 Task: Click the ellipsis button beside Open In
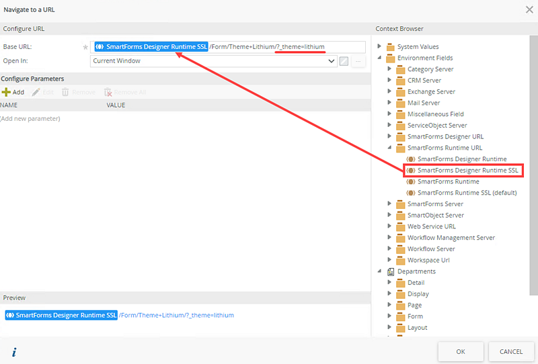pos(358,61)
